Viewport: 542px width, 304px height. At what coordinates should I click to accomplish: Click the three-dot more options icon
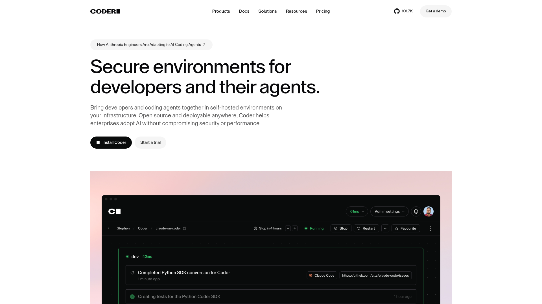[430, 228]
